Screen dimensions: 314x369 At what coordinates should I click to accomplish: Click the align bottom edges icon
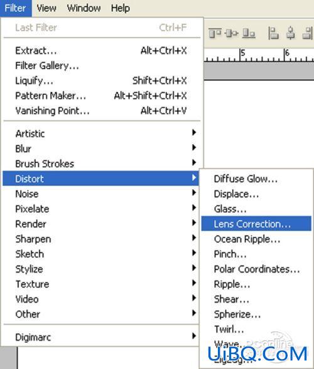click(x=249, y=33)
